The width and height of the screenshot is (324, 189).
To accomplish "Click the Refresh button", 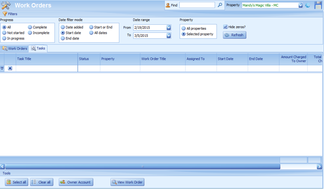I will pos(234,35).
